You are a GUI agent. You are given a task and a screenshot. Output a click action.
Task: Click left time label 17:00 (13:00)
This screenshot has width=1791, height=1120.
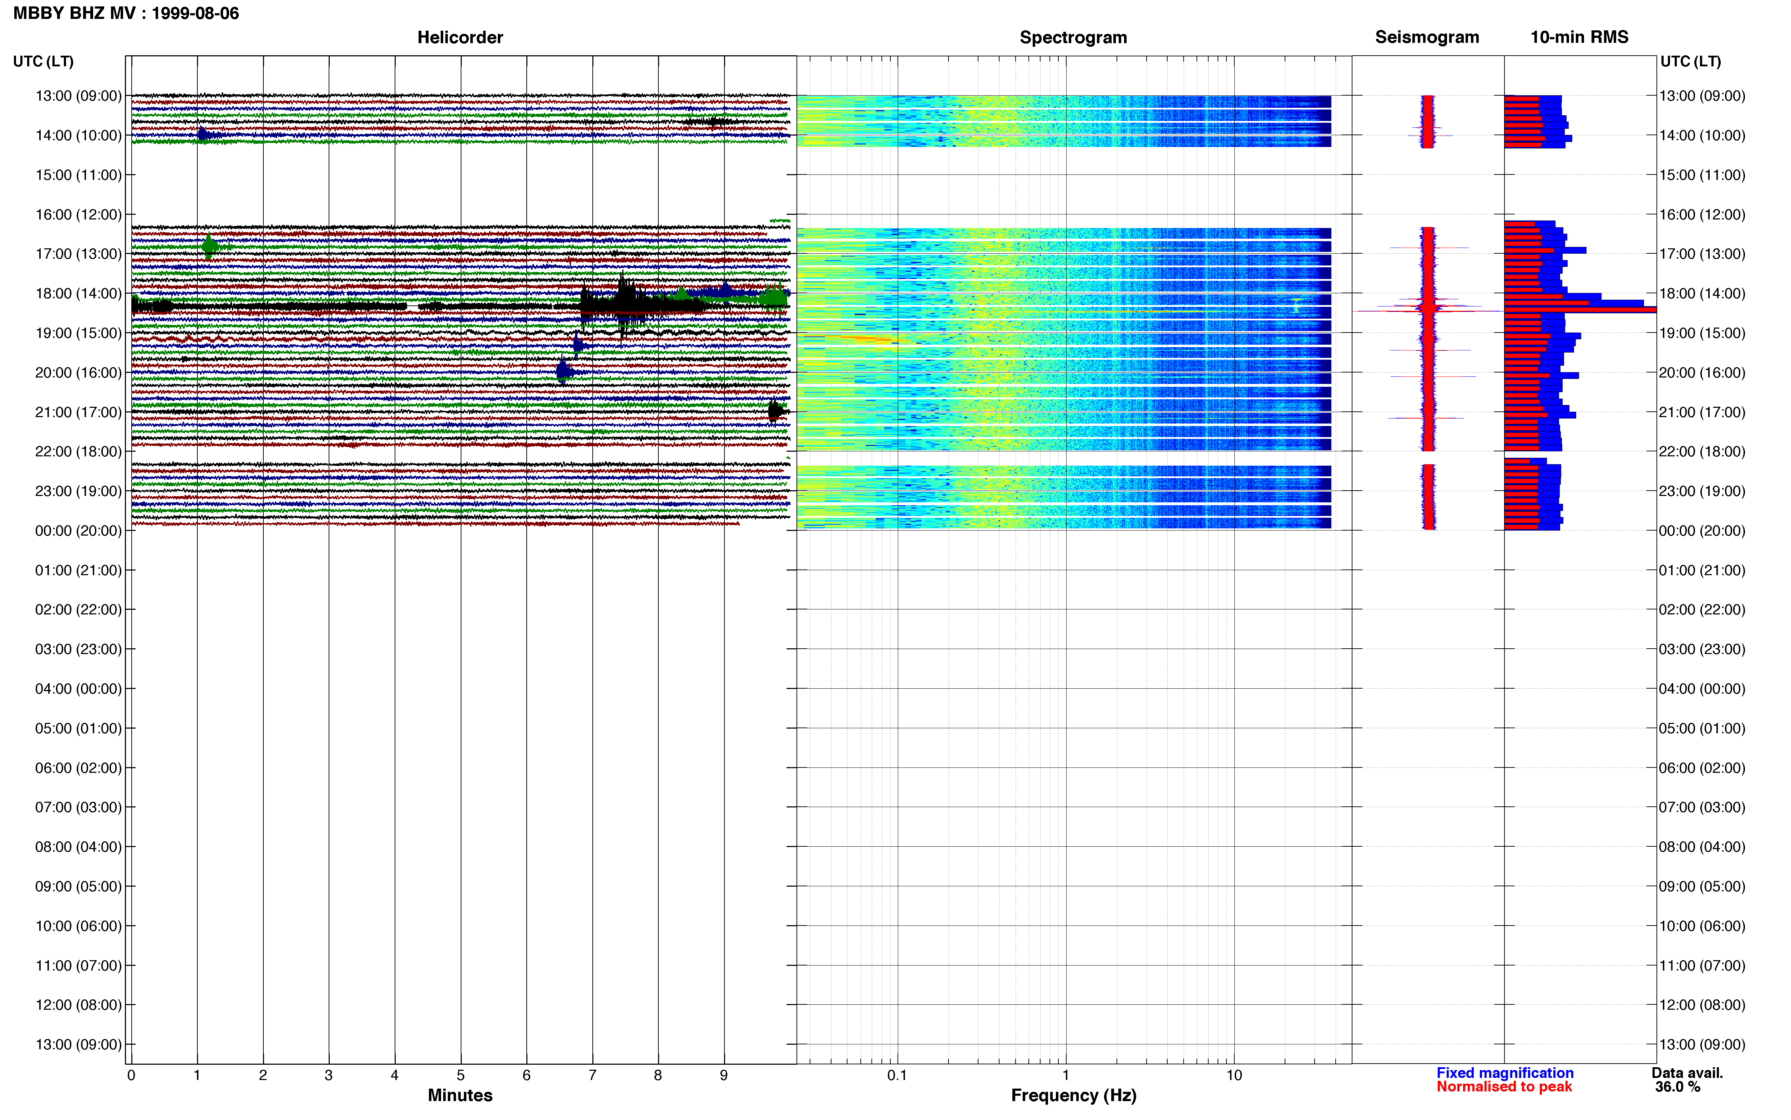coord(79,253)
